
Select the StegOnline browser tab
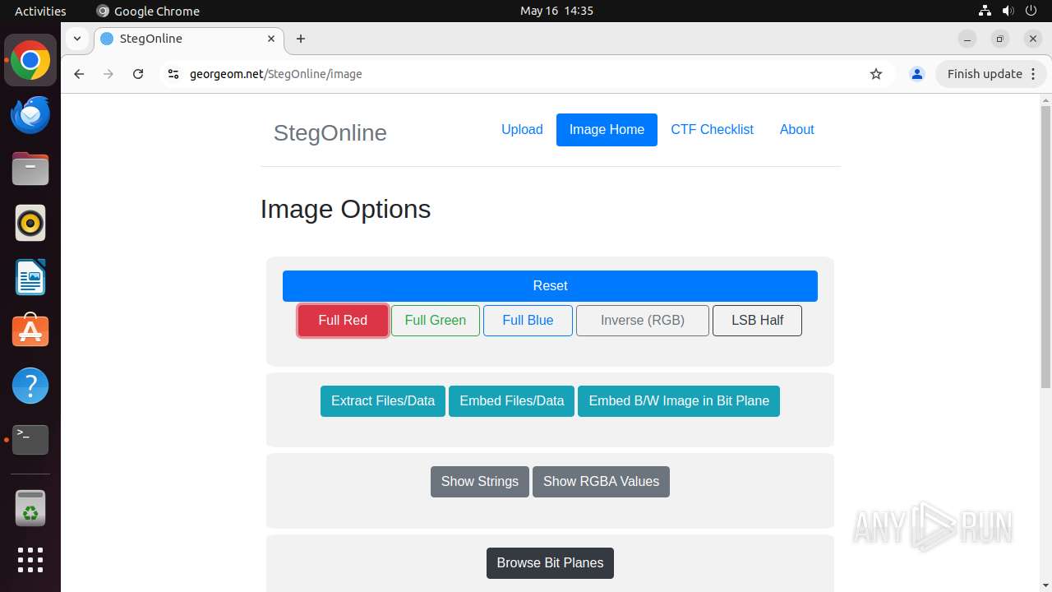(x=189, y=39)
